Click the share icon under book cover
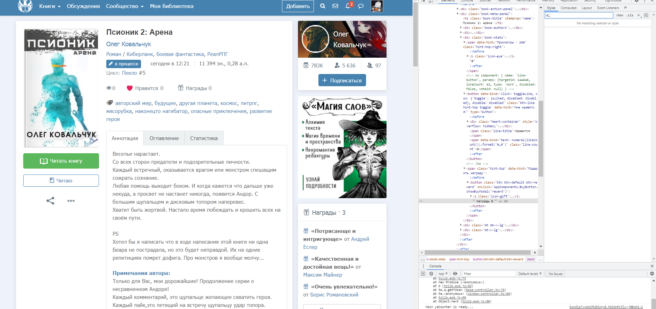 point(50,201)
